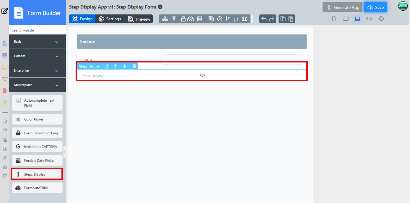Image resolution: width=410 pixels, height=203 pixels.
Task: Expand more toolbar items with the arrow
Action: 252,19
